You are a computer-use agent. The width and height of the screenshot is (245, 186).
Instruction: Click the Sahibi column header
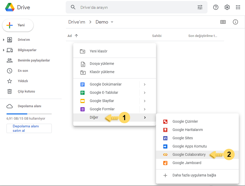(x=157, y=36)
